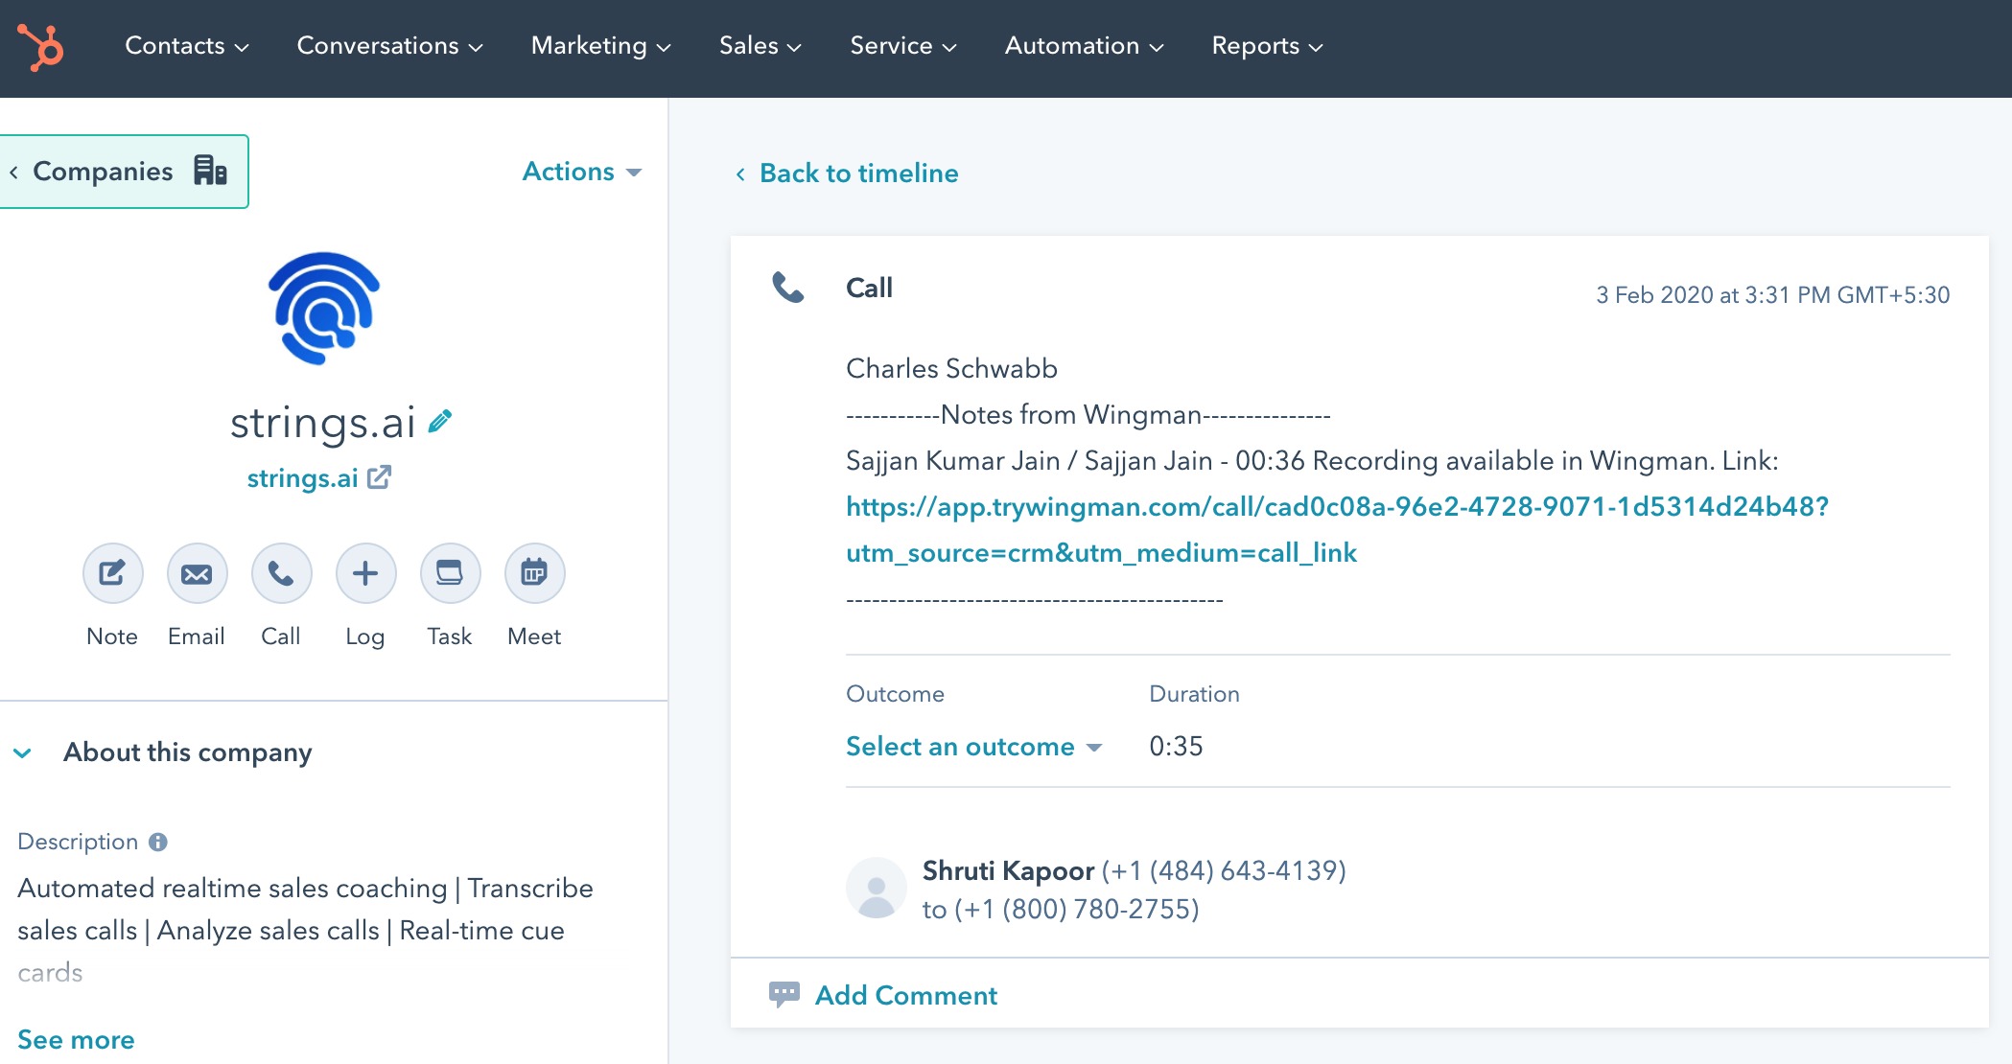Click Duration value 0:35
Screen dimensions: 2012x1064
[1176, 747]
